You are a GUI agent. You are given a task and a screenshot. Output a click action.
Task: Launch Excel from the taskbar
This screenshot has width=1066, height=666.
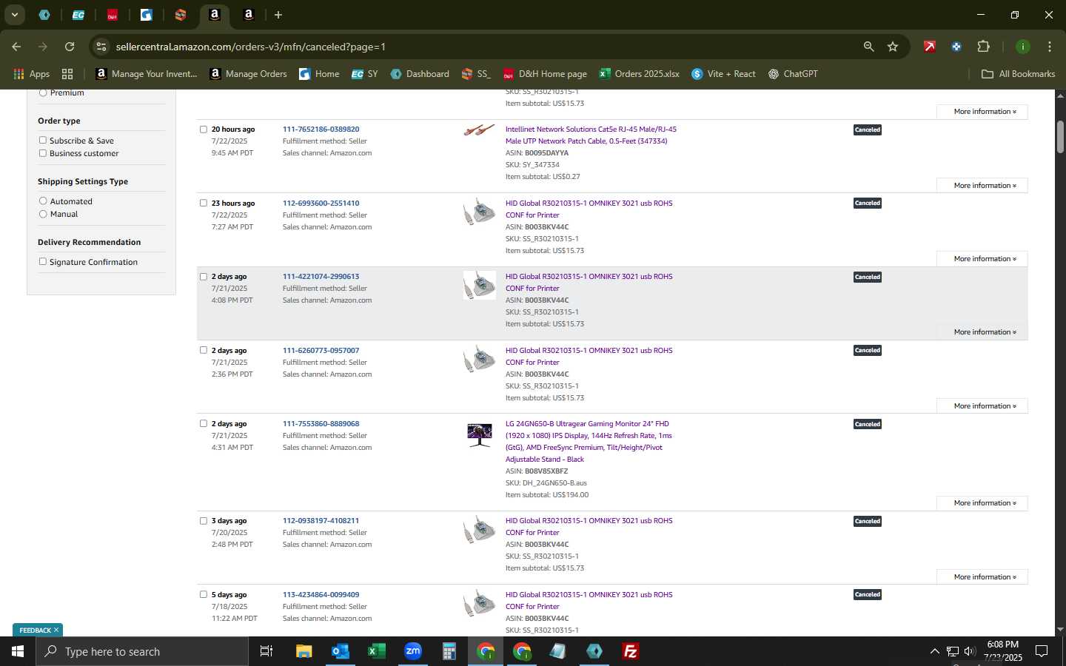tap(377, 651)
